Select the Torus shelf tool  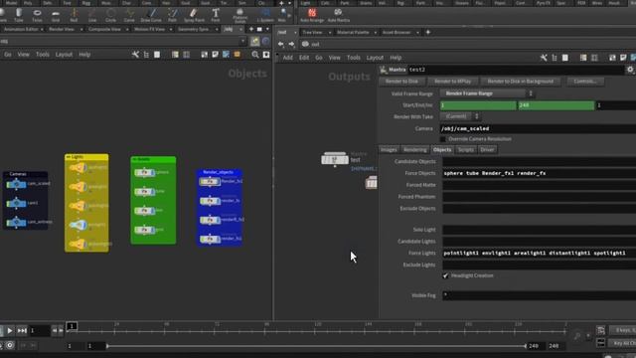(x=37, y=16)
